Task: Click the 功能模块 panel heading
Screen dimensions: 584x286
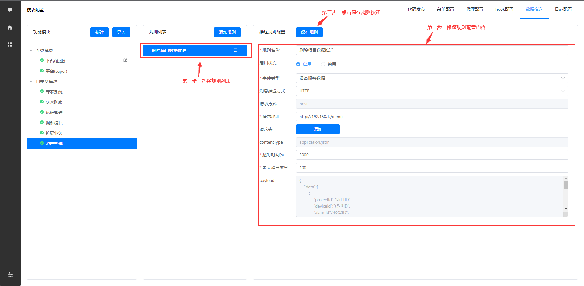Action: 42,32
